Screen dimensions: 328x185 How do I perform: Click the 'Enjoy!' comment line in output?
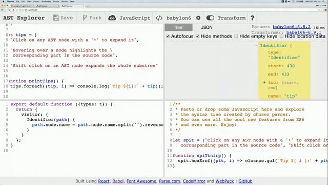click(209, 124)
